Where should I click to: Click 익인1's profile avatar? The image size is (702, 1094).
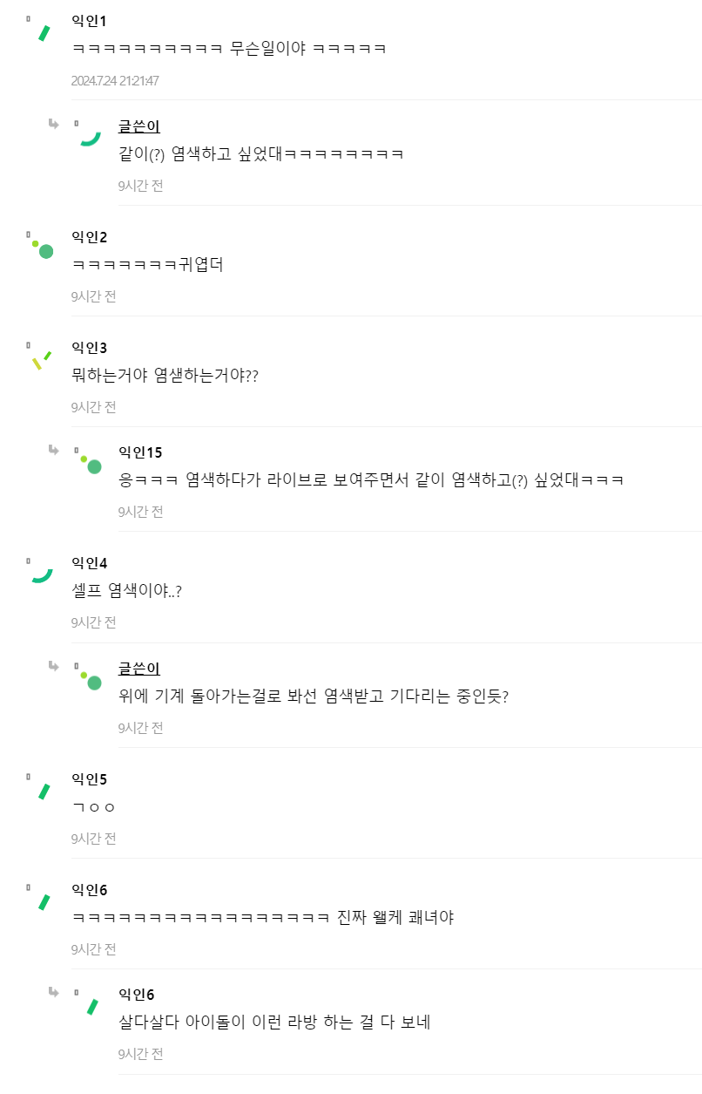(x=41, y=31)
